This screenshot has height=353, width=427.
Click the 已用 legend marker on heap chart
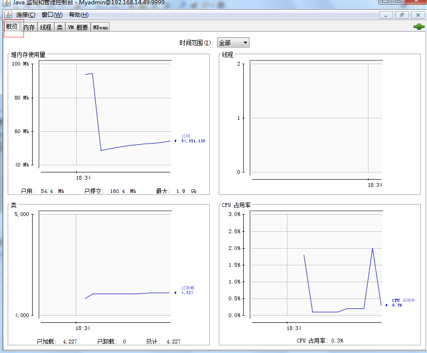pyautogui.click(x=175, y=141)
